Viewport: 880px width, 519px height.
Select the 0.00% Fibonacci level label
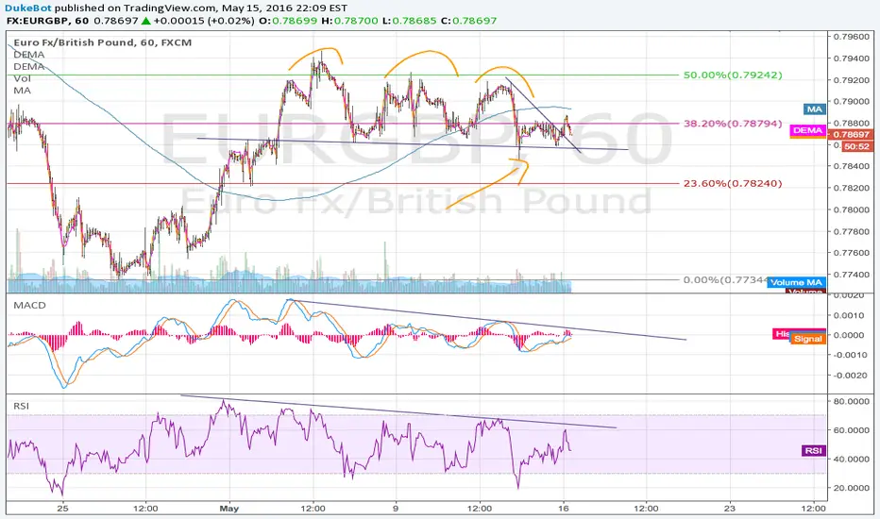[x=725, y=280]
